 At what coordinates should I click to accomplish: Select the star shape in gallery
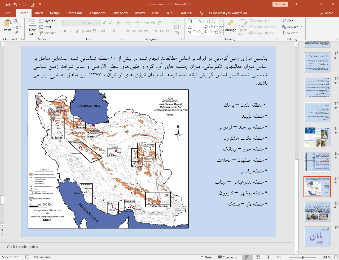pyautogui.click(x=216, y=32)
